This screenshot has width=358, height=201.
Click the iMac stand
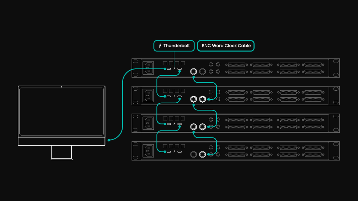(62, 153)
